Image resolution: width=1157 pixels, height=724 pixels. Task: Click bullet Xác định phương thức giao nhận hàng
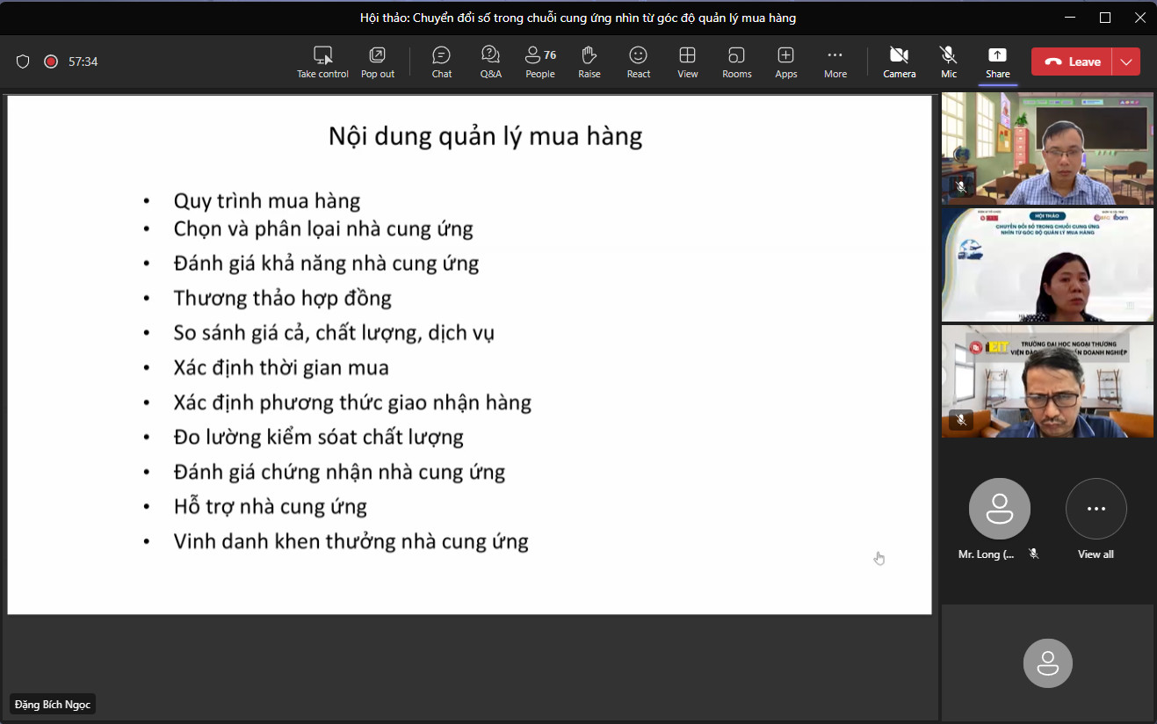click(x=352, y=402)
